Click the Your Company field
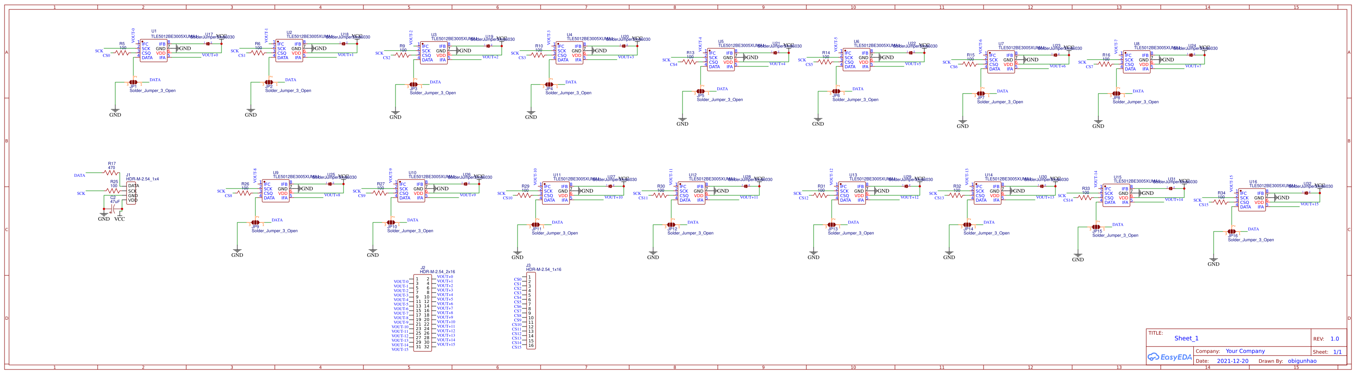The image size is (1356, 374). (x=1245, y=351)
